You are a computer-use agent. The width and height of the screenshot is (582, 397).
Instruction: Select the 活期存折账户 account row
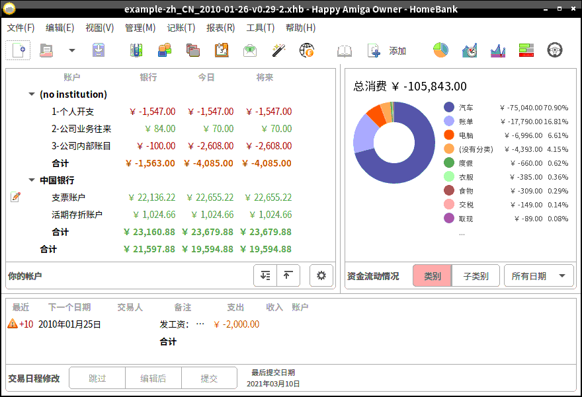171,215
